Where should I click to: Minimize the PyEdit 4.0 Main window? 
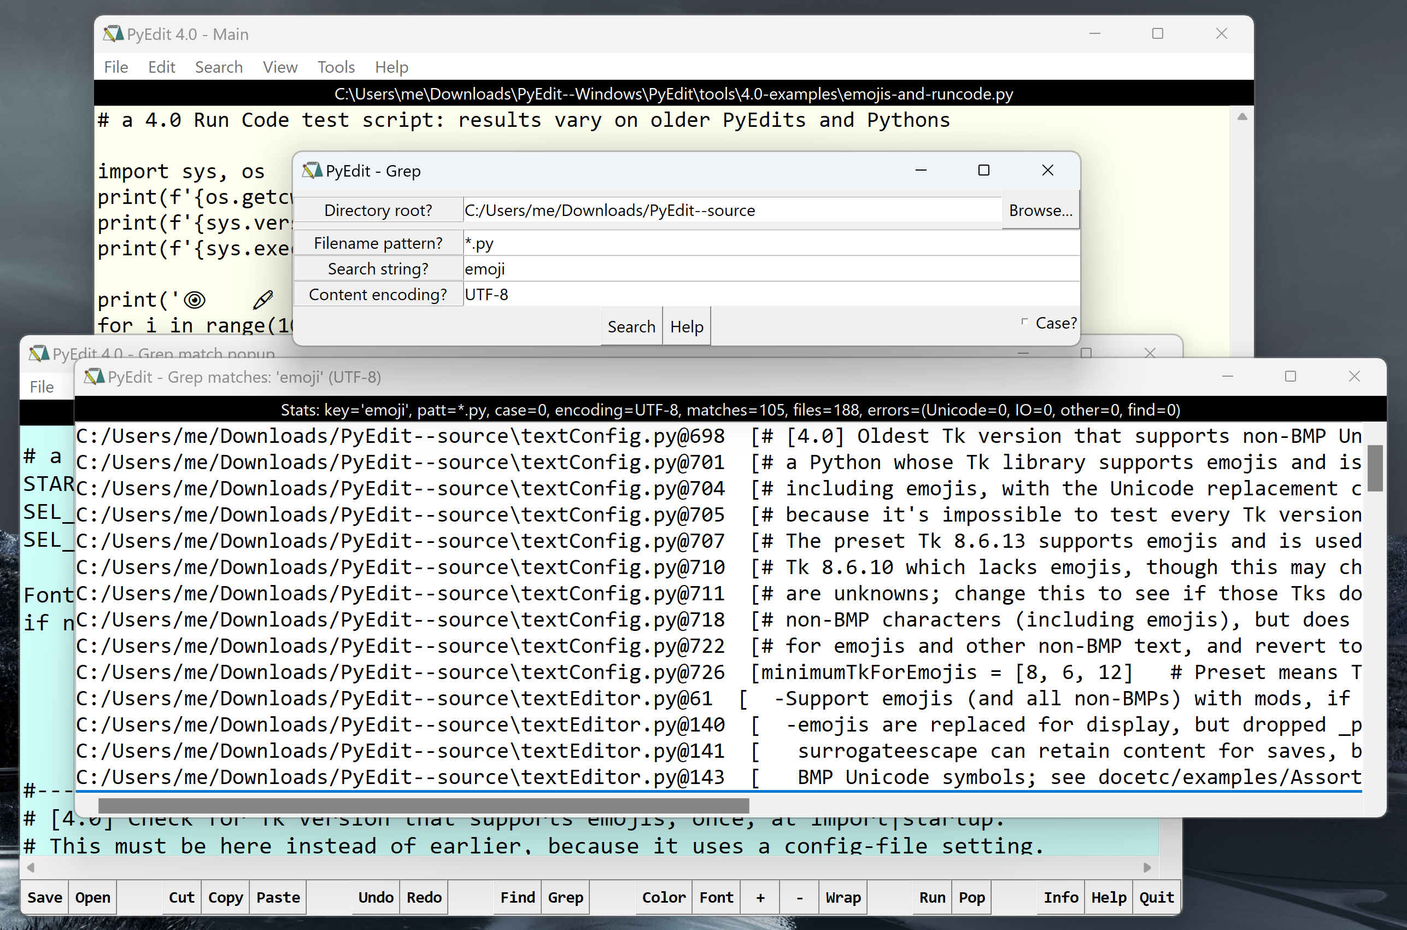[1094, 33]
